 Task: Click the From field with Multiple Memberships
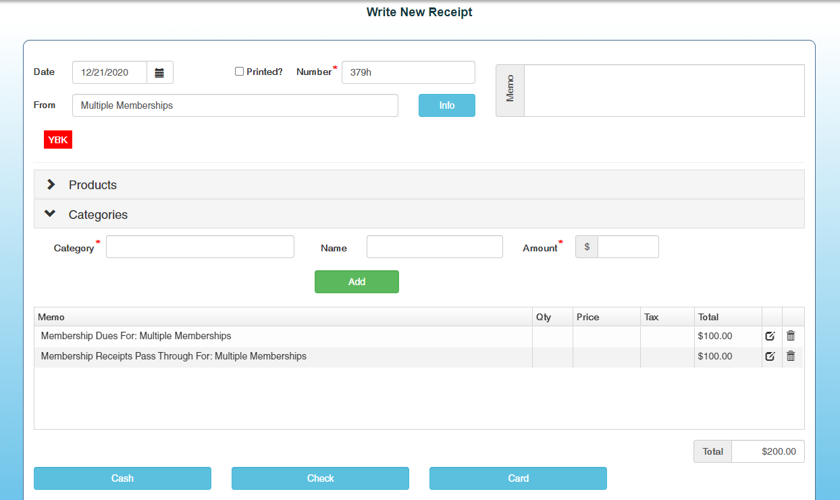(235, 105)
